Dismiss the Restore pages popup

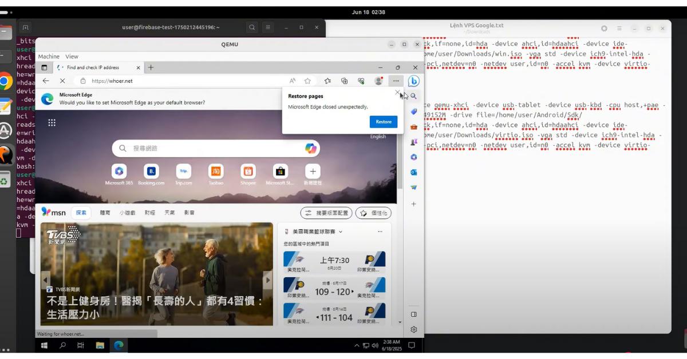coord(397,92)
